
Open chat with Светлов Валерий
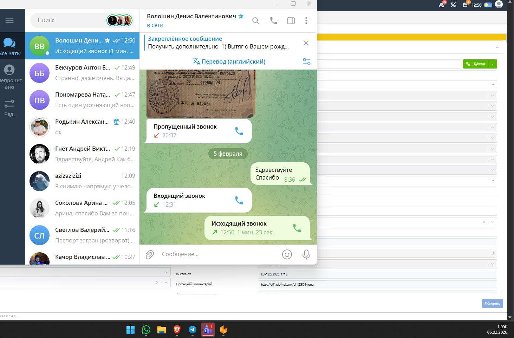click(x=83, y=235)
